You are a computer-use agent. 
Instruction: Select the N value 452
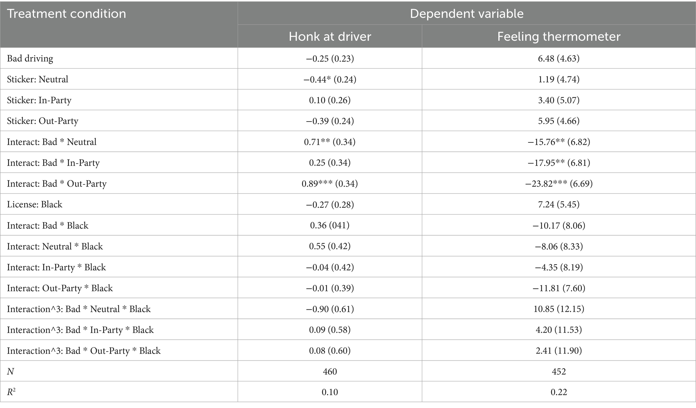[x=559, y=372]
